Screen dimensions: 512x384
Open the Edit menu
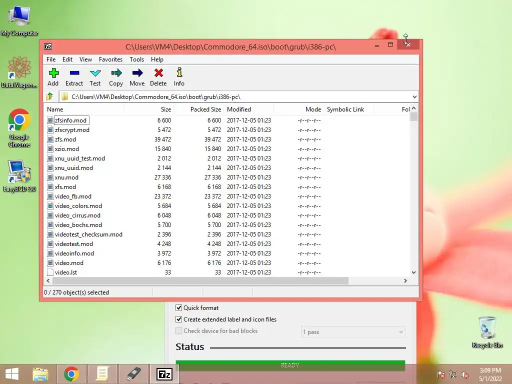67,59
